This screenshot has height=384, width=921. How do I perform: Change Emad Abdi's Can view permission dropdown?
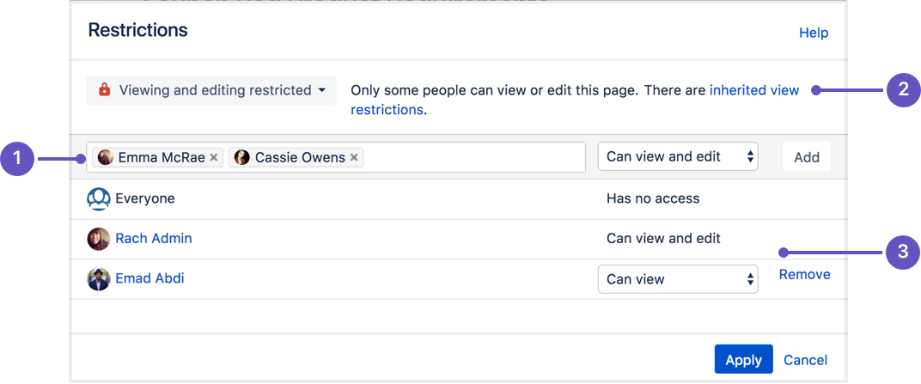[x=678, y=278]
